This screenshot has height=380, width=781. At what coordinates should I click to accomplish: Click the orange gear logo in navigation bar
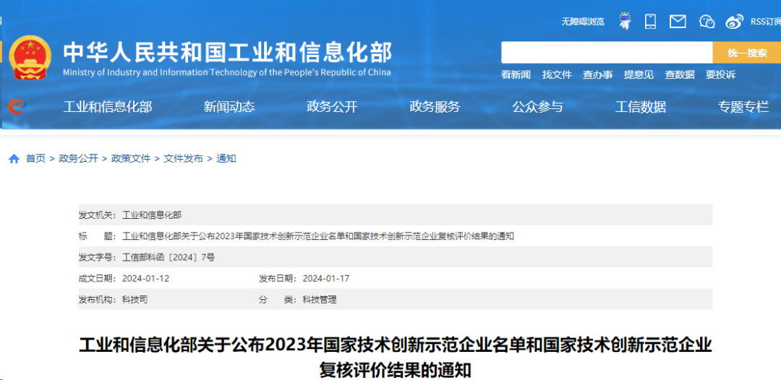click(x=16, y=106)
